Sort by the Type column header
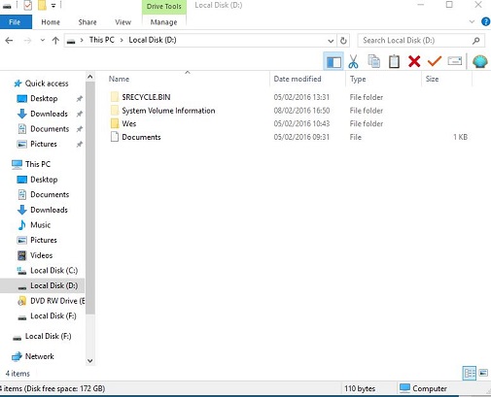The width and height of the screenshot is (491, 397). (x=358, y=79)
